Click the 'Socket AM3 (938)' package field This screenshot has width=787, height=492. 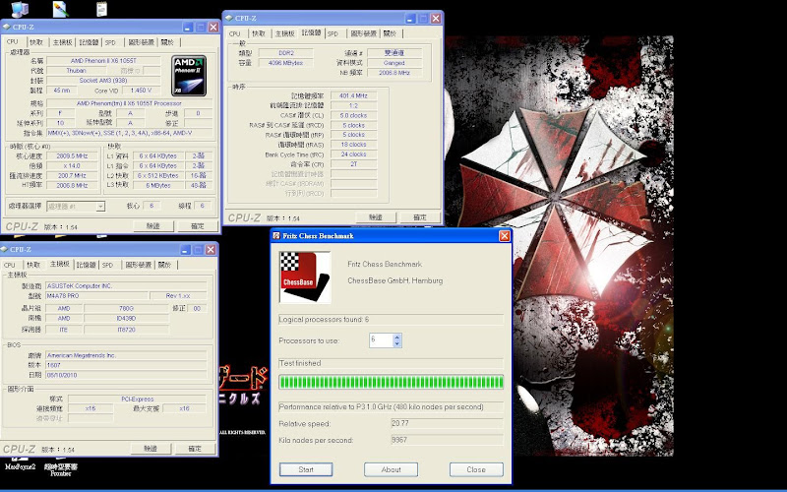103,81
